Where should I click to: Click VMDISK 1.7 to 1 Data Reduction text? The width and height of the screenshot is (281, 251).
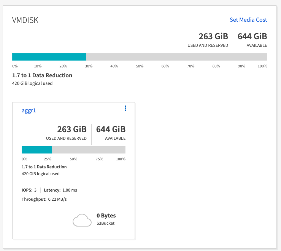pyautogui.click(x=42, y=75)
